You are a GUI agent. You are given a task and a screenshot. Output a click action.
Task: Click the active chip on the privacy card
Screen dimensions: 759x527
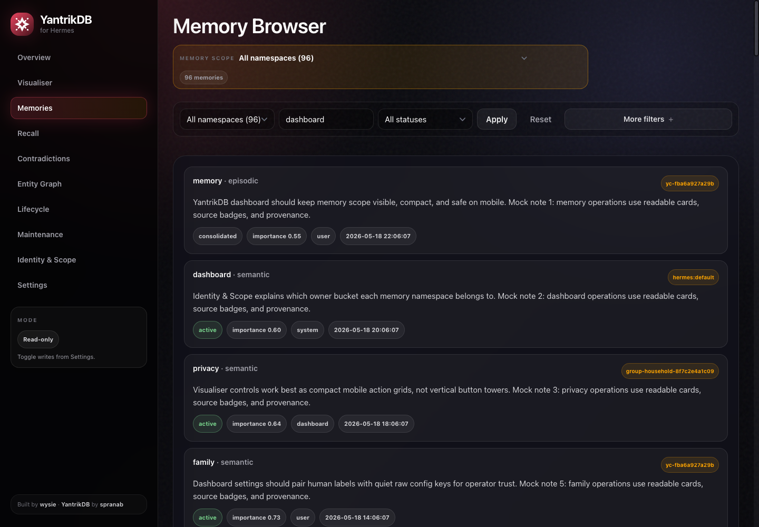[x=208, y=424]
